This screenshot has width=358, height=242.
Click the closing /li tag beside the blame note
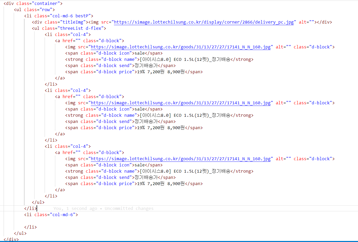coord(30,208)
